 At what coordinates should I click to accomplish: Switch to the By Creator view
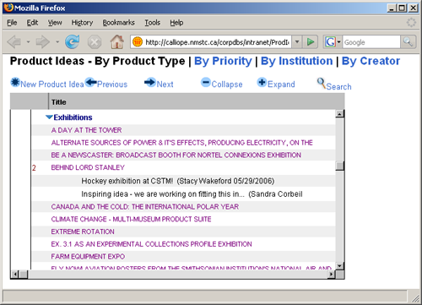click(371, 61)
